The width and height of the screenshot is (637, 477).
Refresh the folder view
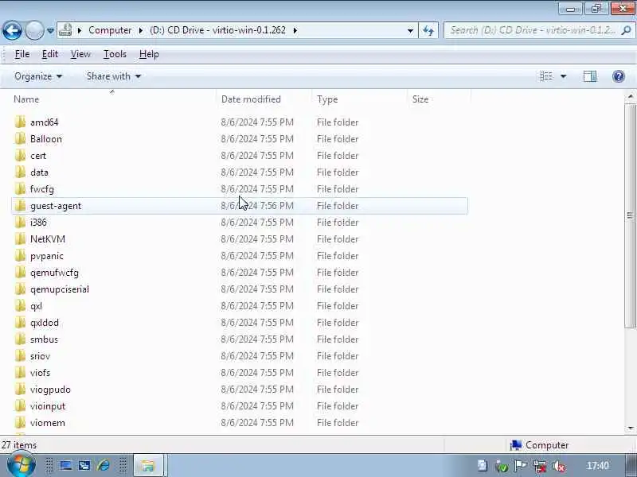point(428,30)
